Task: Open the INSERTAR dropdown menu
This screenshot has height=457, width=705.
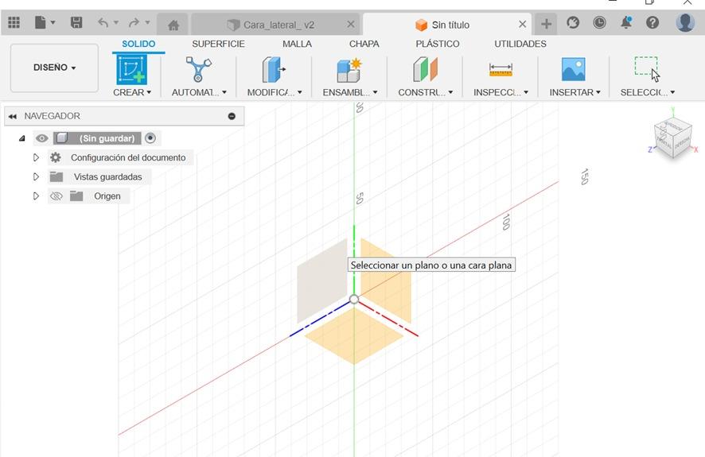Action: pos(575,92)
